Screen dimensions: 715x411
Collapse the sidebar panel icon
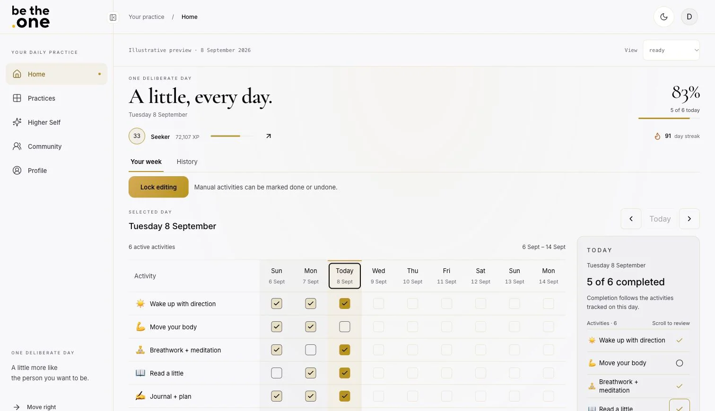point(113,17)
